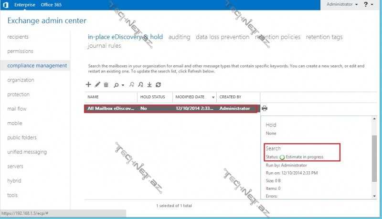Open the Administrator account menu

342,4
